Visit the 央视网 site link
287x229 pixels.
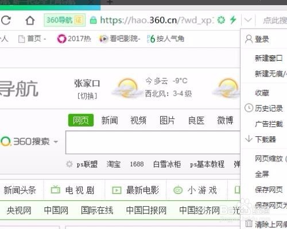(x=19, y=210)
